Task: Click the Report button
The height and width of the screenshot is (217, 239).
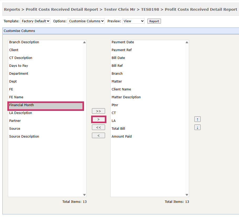Action: pos(154,21)
